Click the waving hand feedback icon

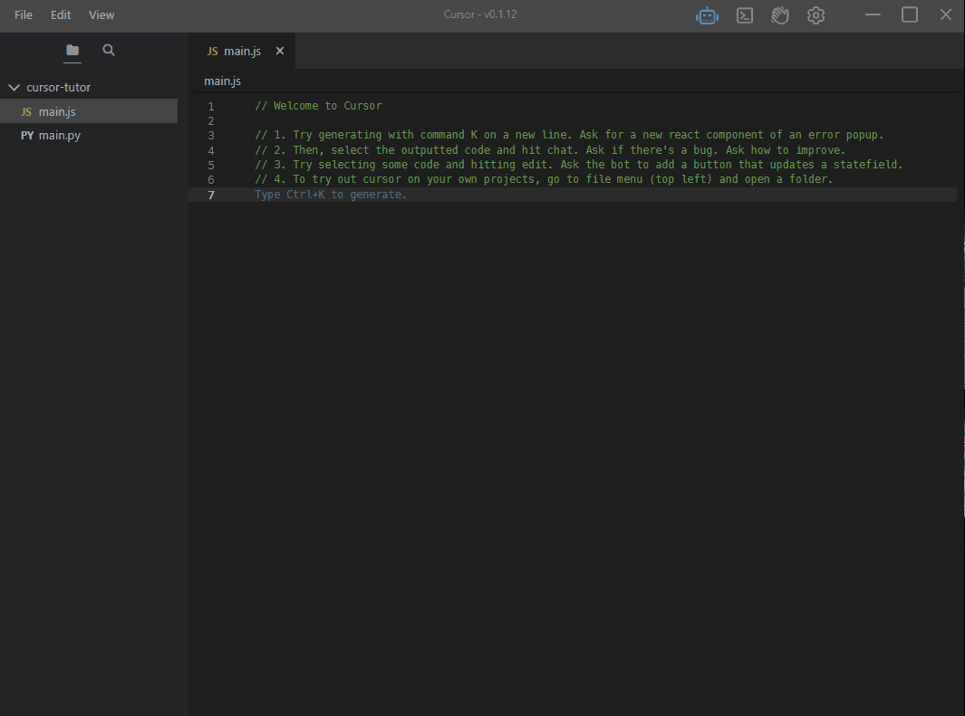pyautogui.click(x=780, y=15)
